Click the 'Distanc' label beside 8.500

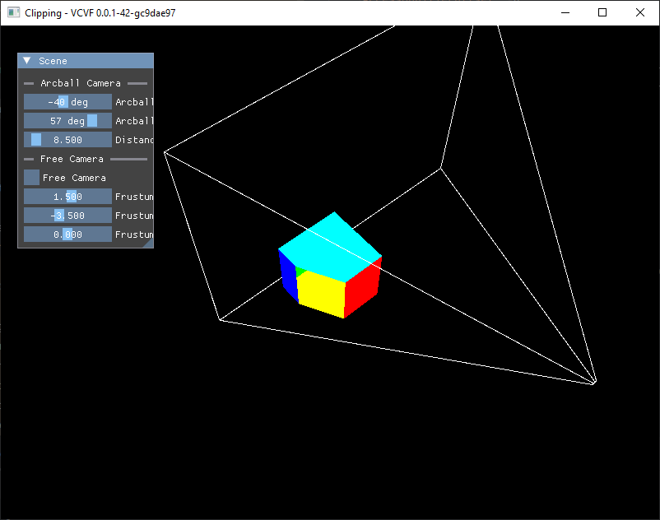(x=134, y=140)
